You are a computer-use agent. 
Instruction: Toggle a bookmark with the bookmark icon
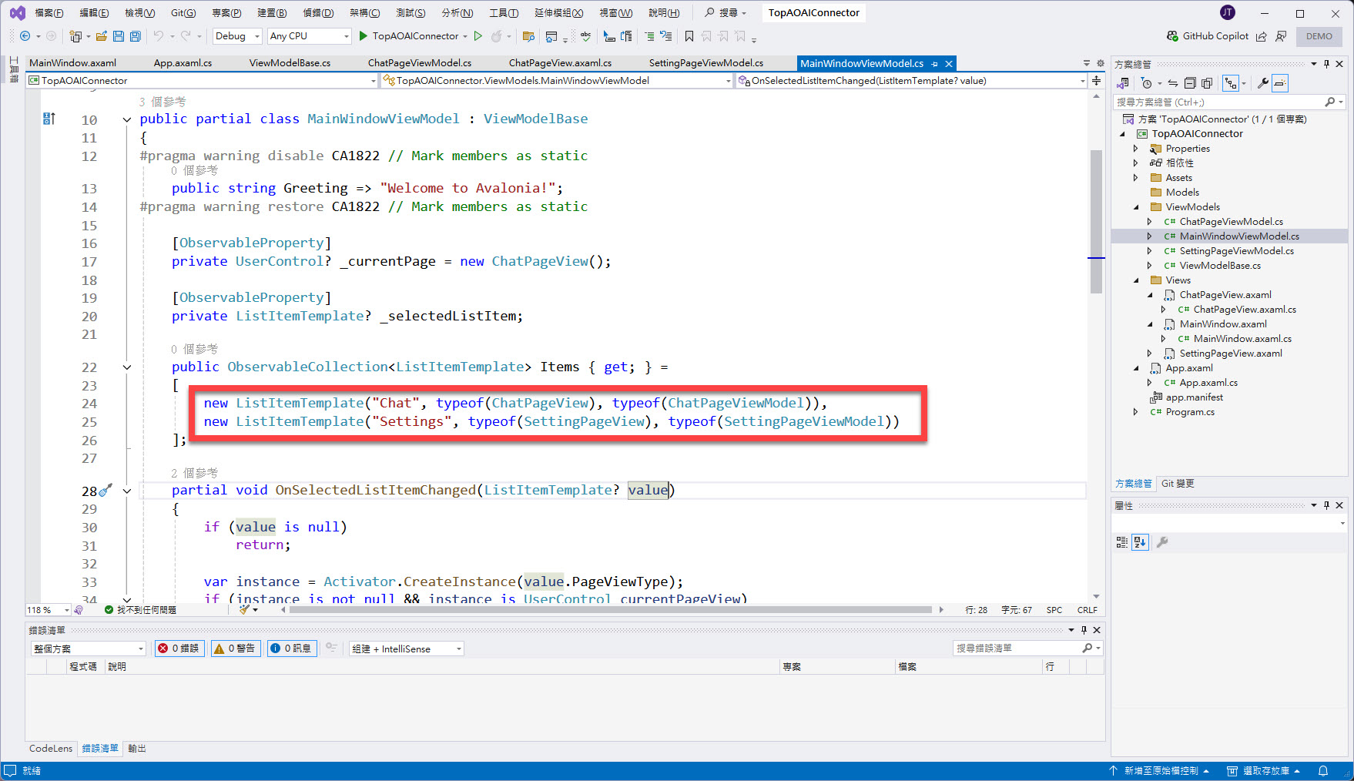[x=689, y=36]
